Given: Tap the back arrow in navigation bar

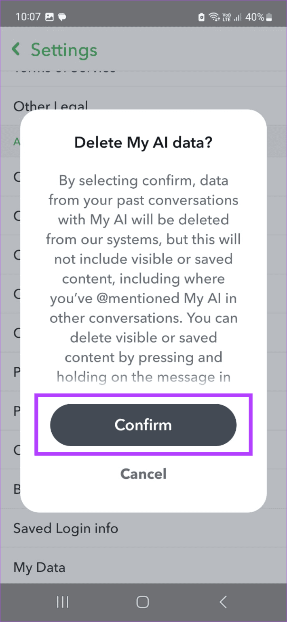Looking at the screenshot, I should 223,602.
